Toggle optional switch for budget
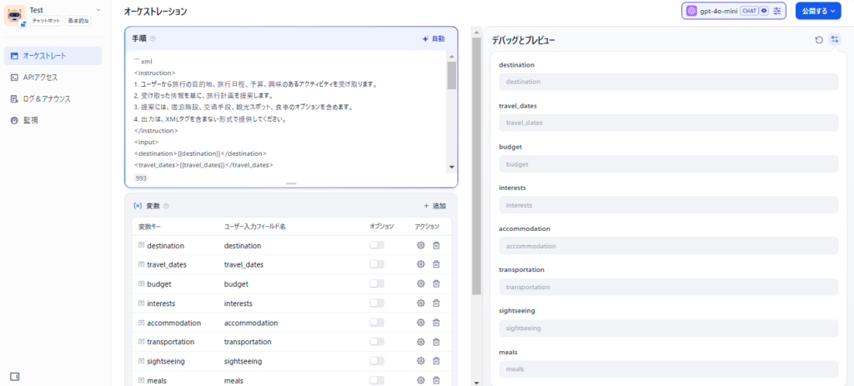 tap(377, 283)
